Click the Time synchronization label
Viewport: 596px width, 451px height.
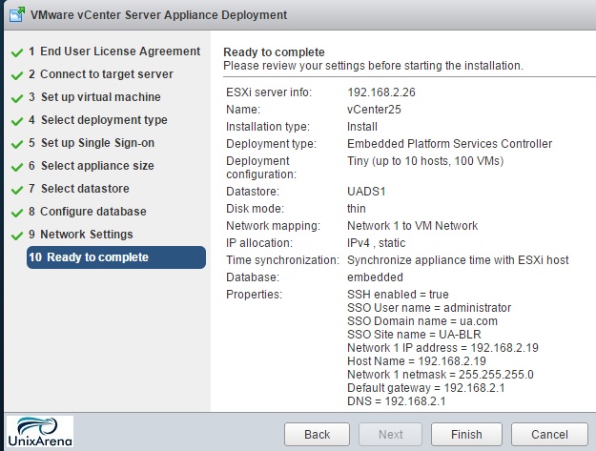282,260
